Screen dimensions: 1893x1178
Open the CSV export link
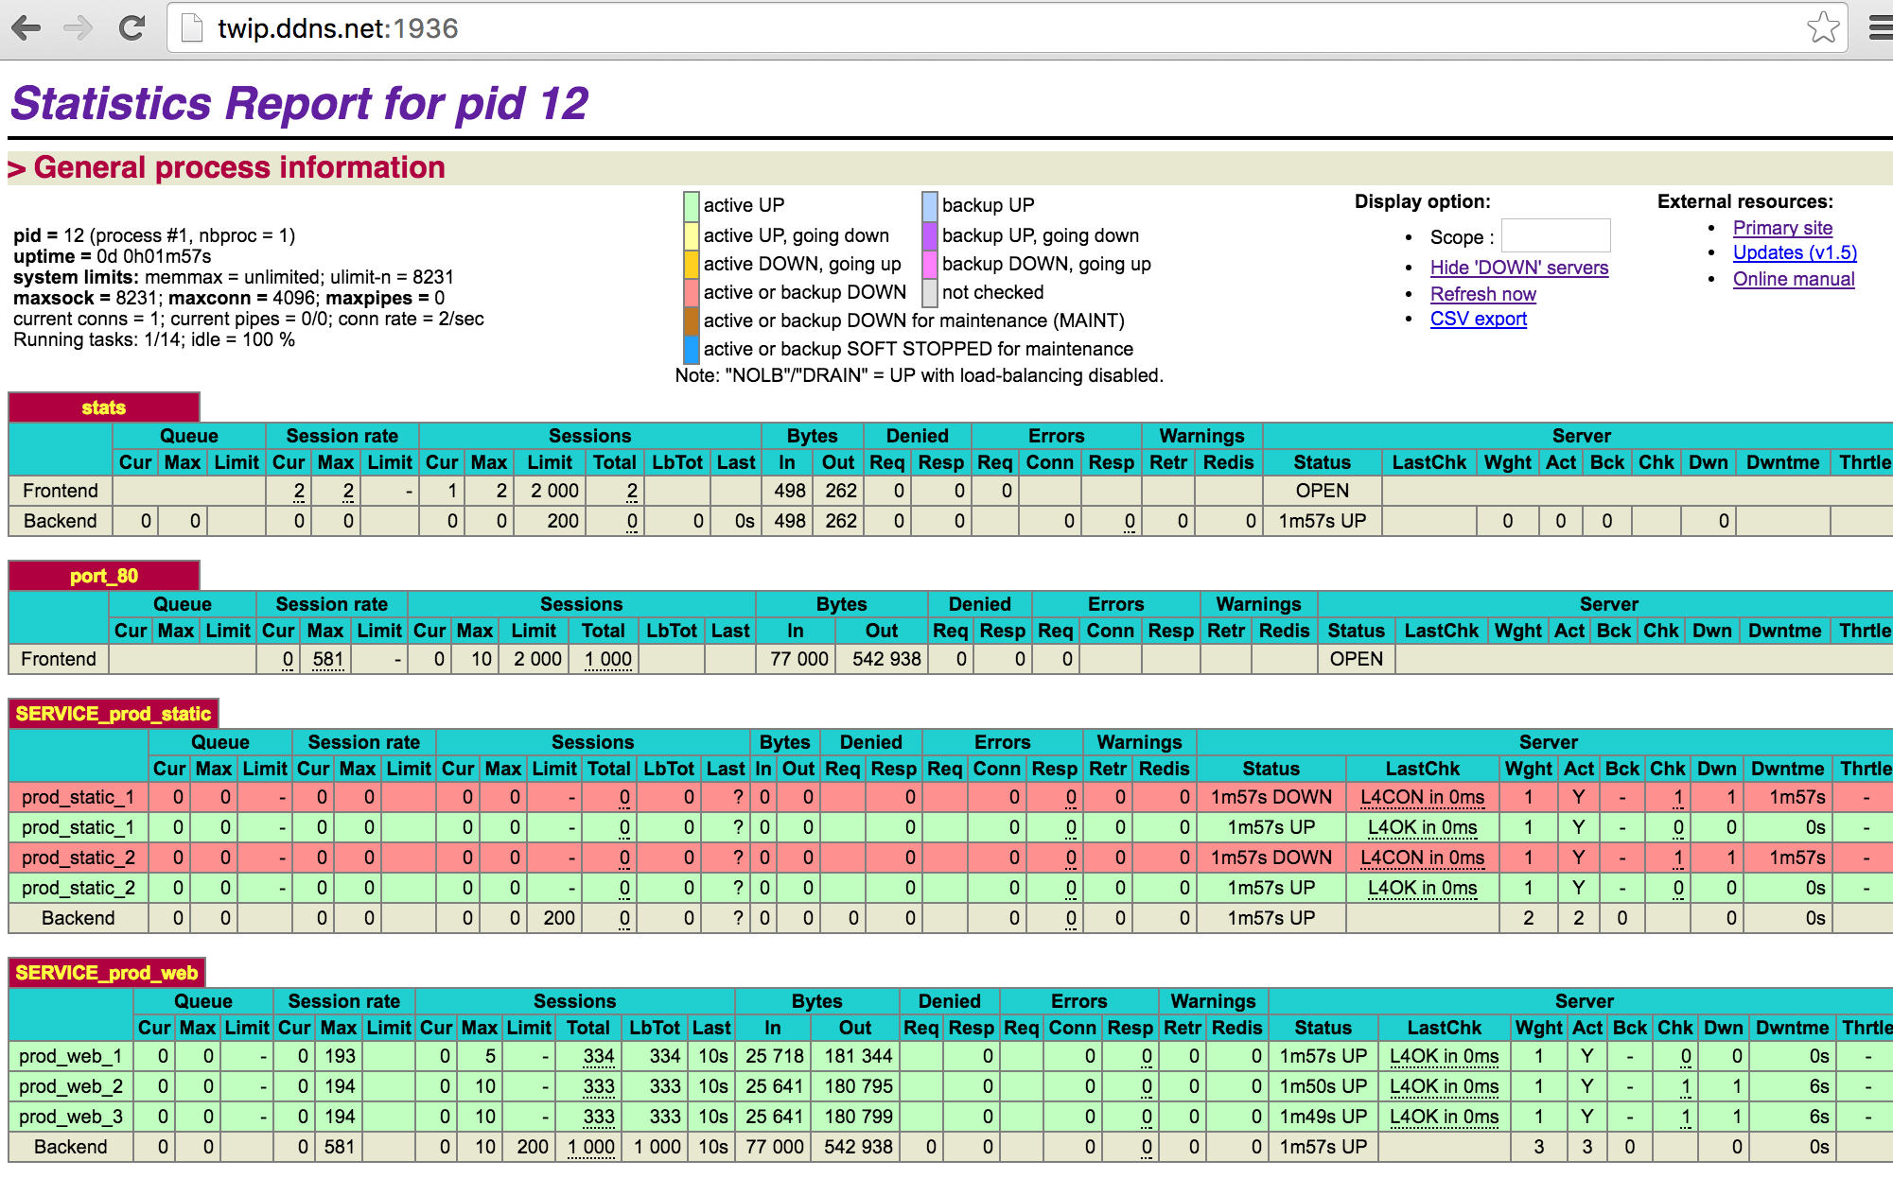(1478, 319)
